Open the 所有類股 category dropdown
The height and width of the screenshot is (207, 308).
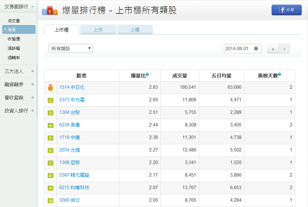coord(70,48)
